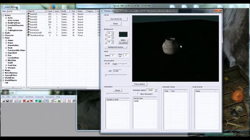Click the Wind Speed input field
Image resolution: width=250 pixels, height=140 pixels.
pyautogui.click(x=113, y=55)
